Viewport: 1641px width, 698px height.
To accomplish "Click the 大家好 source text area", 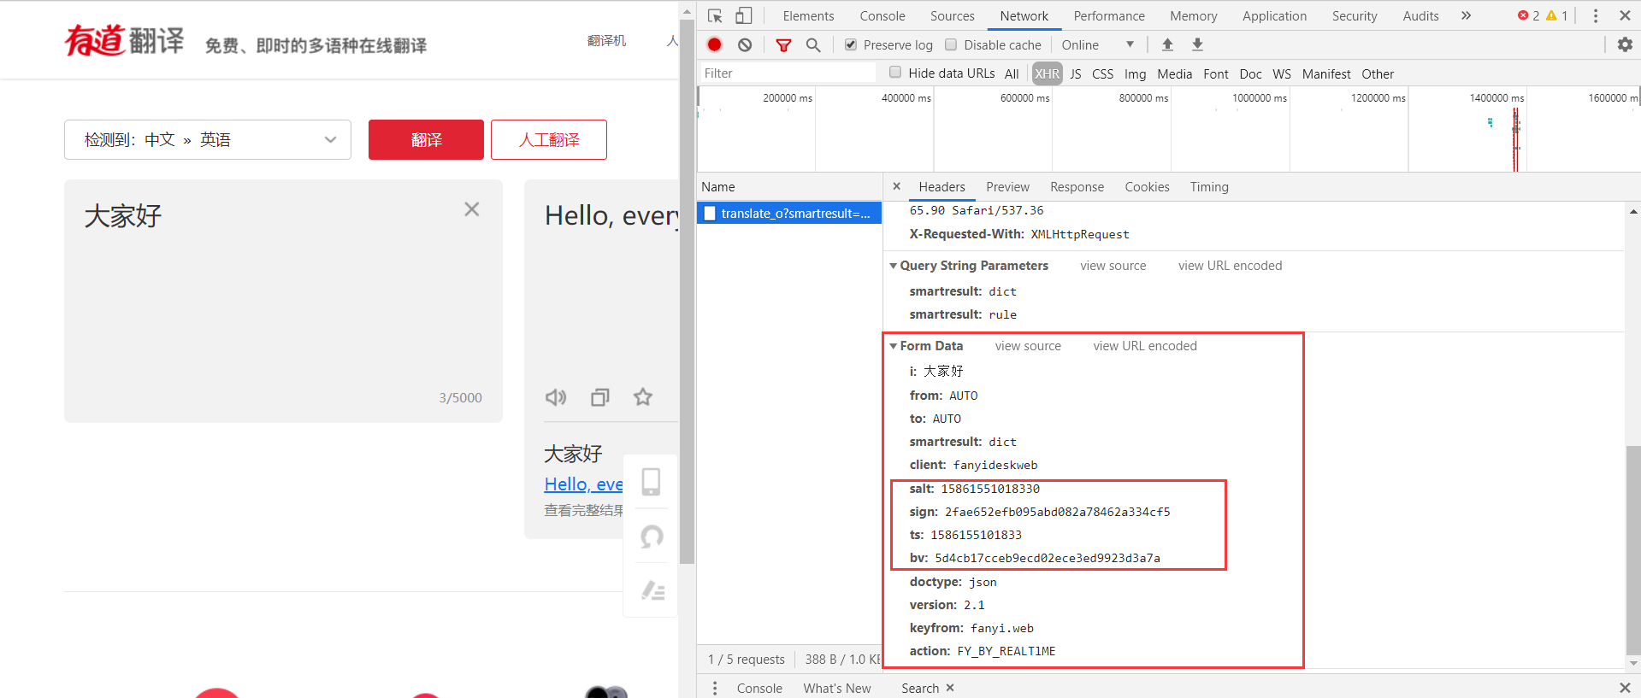I will point(283,301).
